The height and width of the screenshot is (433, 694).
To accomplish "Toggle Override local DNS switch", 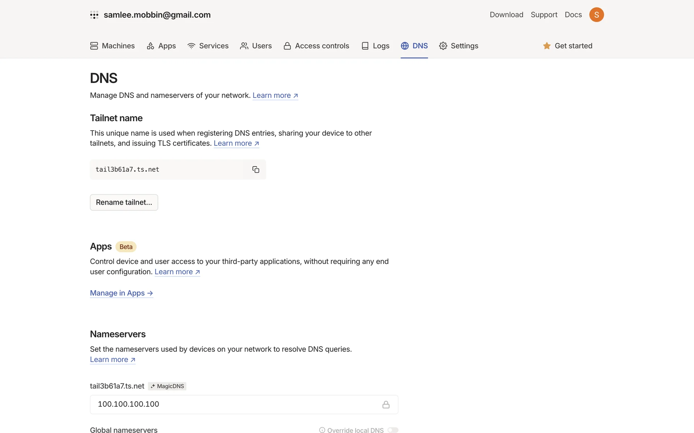I will pos(393,430).
